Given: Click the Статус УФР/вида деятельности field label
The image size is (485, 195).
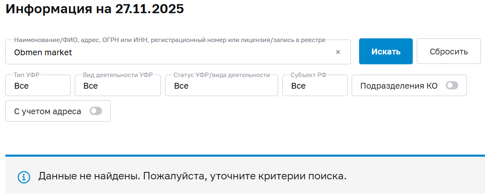Looking at the screenshot, I should coord(221,75).
